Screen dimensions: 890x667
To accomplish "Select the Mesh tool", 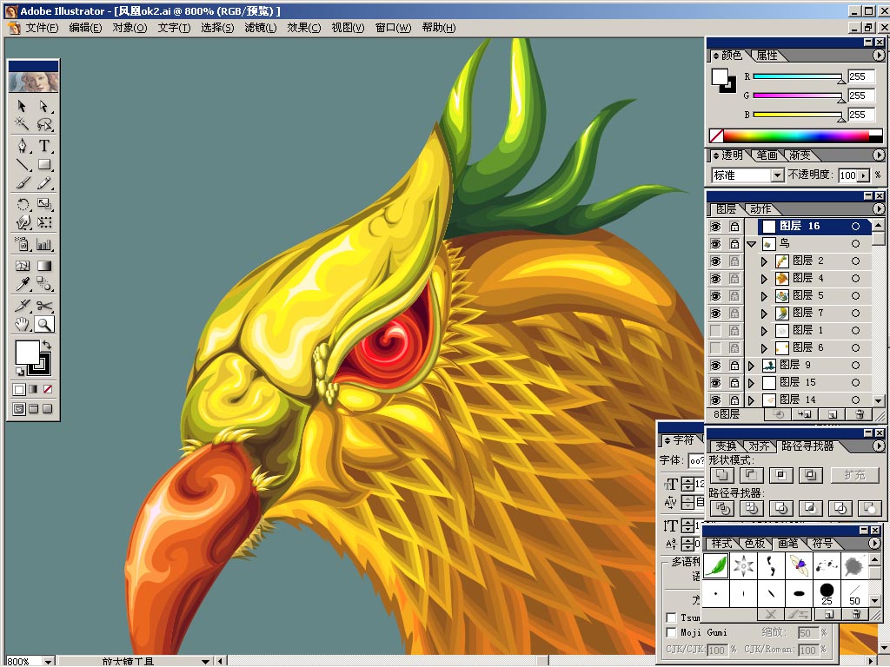I will pos(22,266).
